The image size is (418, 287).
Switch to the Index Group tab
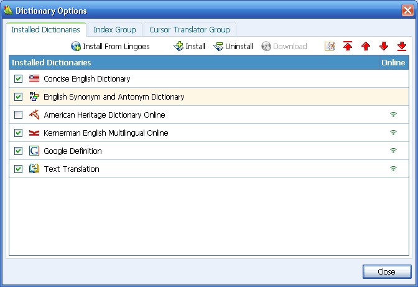point(114,30)
